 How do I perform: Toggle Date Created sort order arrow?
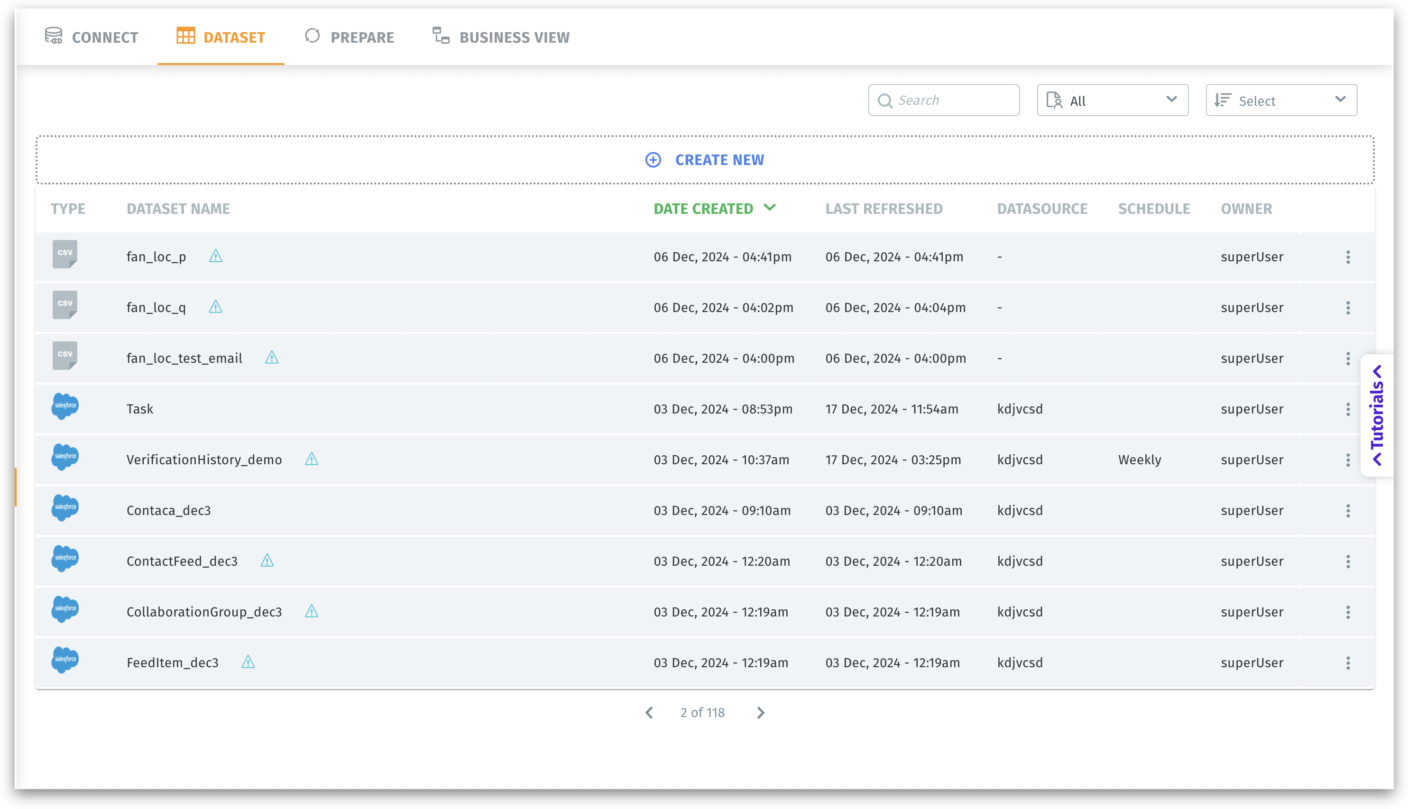click(770, 208)
